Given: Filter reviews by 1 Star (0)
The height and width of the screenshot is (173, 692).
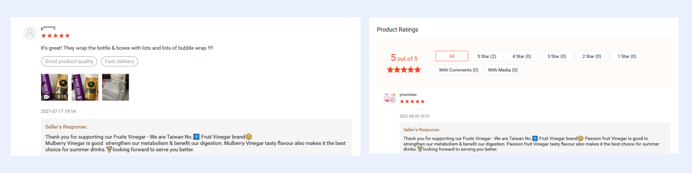Looking at the screenshot, I should (627, 56).
